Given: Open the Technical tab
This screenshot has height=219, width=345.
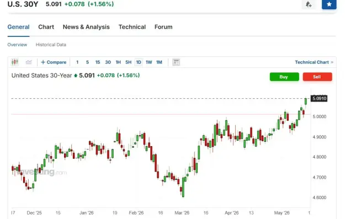Looking at the screenshot, I should click(x=132, y=27).
